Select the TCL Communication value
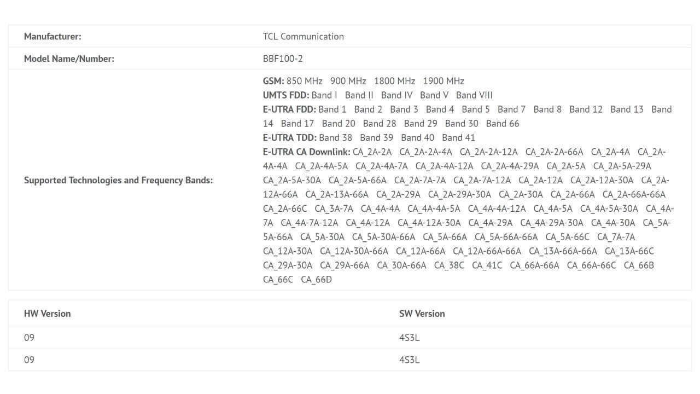This screenshot has height=394, width=700. point(303,37)
